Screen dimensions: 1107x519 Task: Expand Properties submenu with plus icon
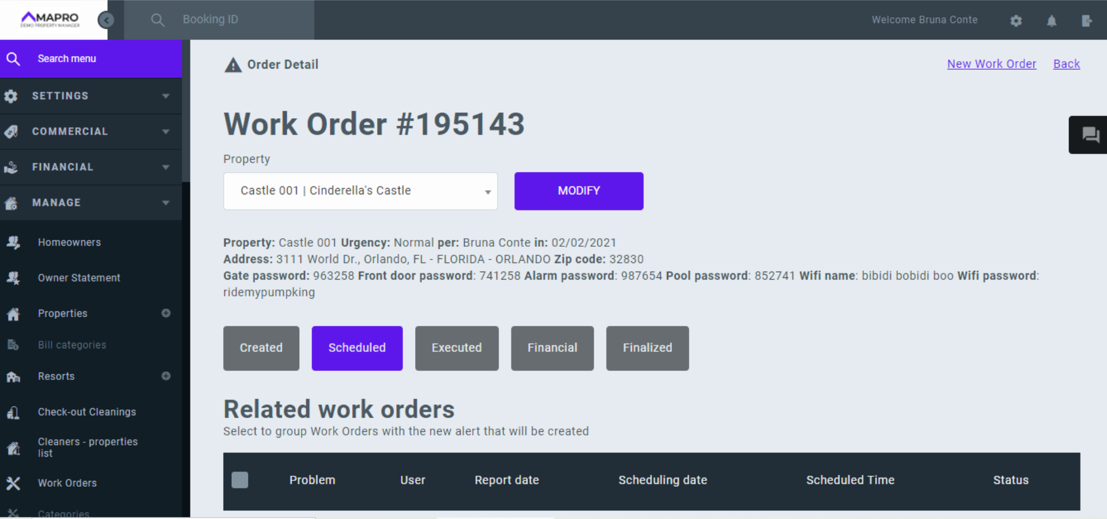pos(166,313)
